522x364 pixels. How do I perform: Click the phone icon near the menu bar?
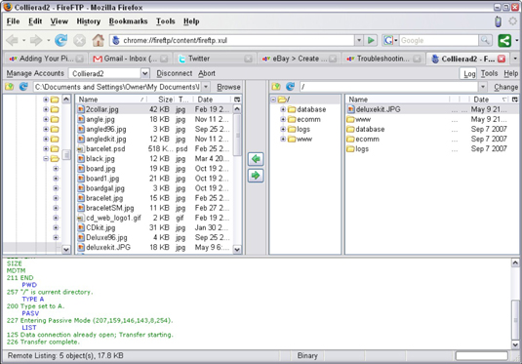click(498, 21)
